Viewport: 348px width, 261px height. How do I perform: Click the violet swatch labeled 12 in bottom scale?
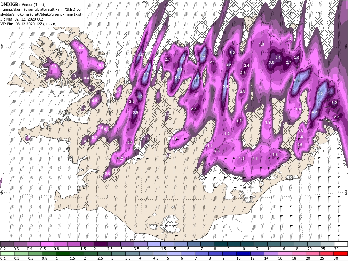point(258,254)
